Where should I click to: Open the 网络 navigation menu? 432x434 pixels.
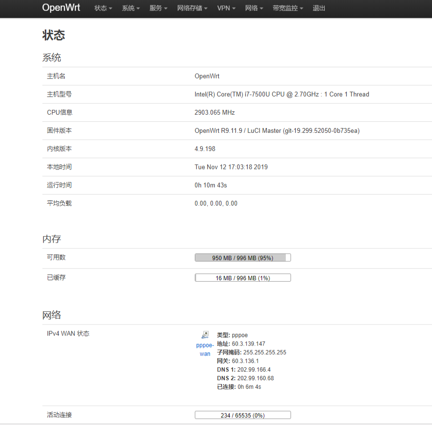pyautogui.click(x=254, y=8)
